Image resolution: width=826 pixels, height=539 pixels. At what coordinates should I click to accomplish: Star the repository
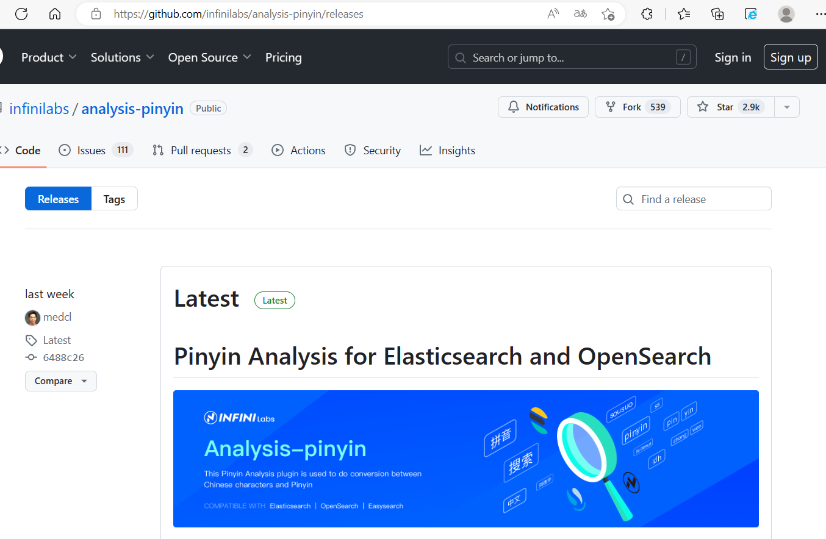click(730, 107)
